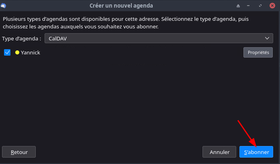Click the Thunderbird icon in the title bar
Image resolution: width=280 pixels, height=164 pixels.
[4, 6]
